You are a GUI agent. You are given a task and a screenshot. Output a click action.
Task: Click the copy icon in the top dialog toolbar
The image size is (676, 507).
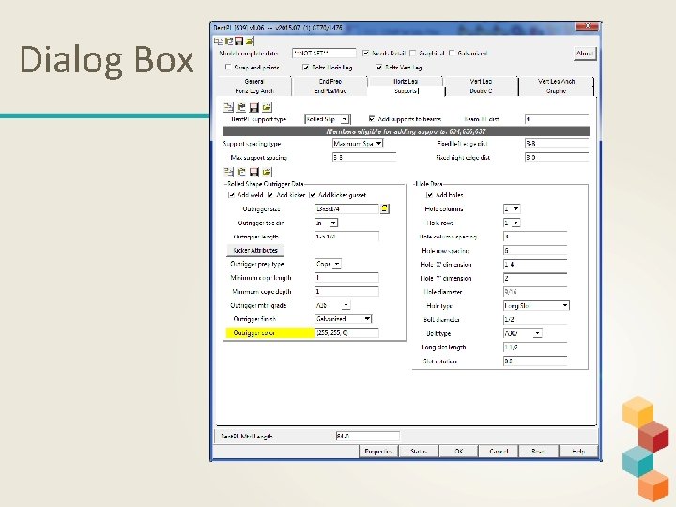tap(218, 41)
